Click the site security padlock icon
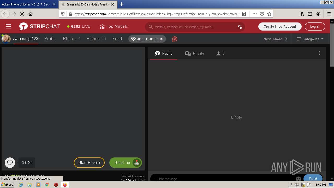 point(70,14)
